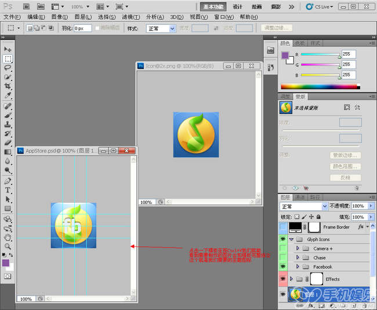Image resolution: width=377 pixels, height=310 pixels.
Task: Select the Brush tool
Action: coord(8,115)
